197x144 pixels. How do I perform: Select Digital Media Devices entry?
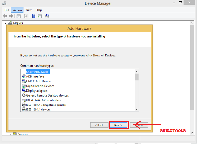[40, 86]
